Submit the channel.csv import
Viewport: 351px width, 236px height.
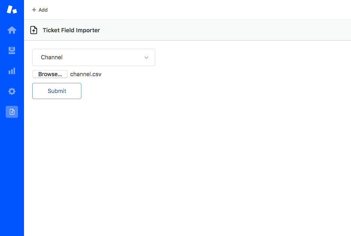pyautogui.click(x=57, y=91)
